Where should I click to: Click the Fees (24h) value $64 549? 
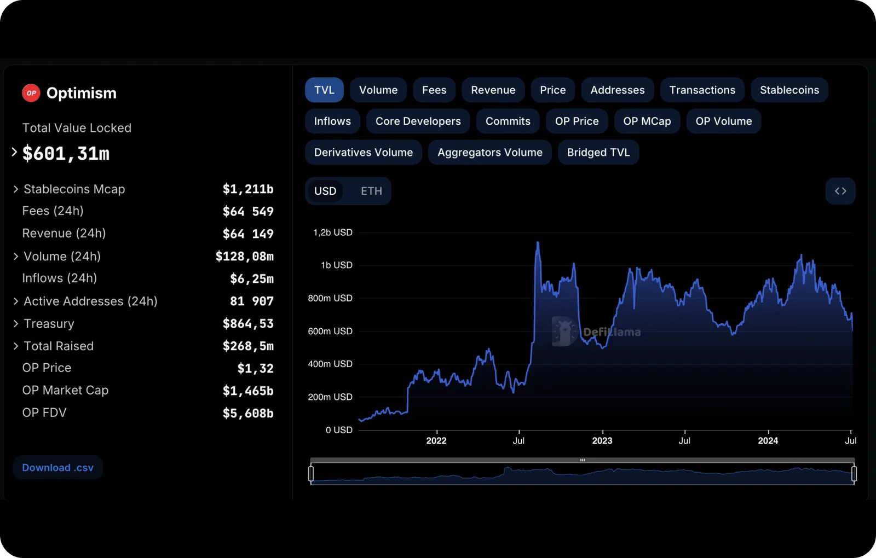(248, 211)
